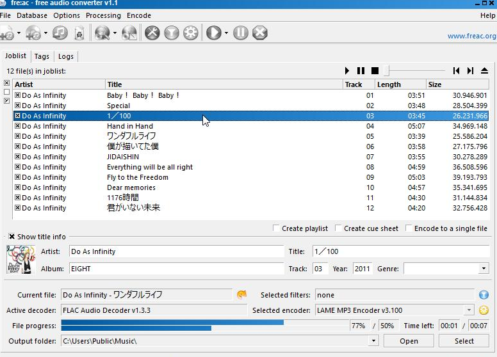Viewport: 497px width, 357px height.
Task: Edit the Album field EIGHT
Action: 176,269
